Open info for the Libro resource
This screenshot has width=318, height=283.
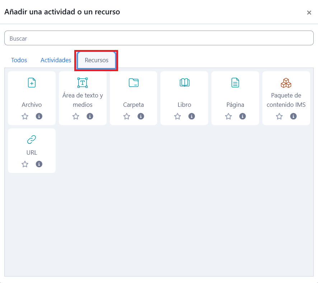point(192,116)
